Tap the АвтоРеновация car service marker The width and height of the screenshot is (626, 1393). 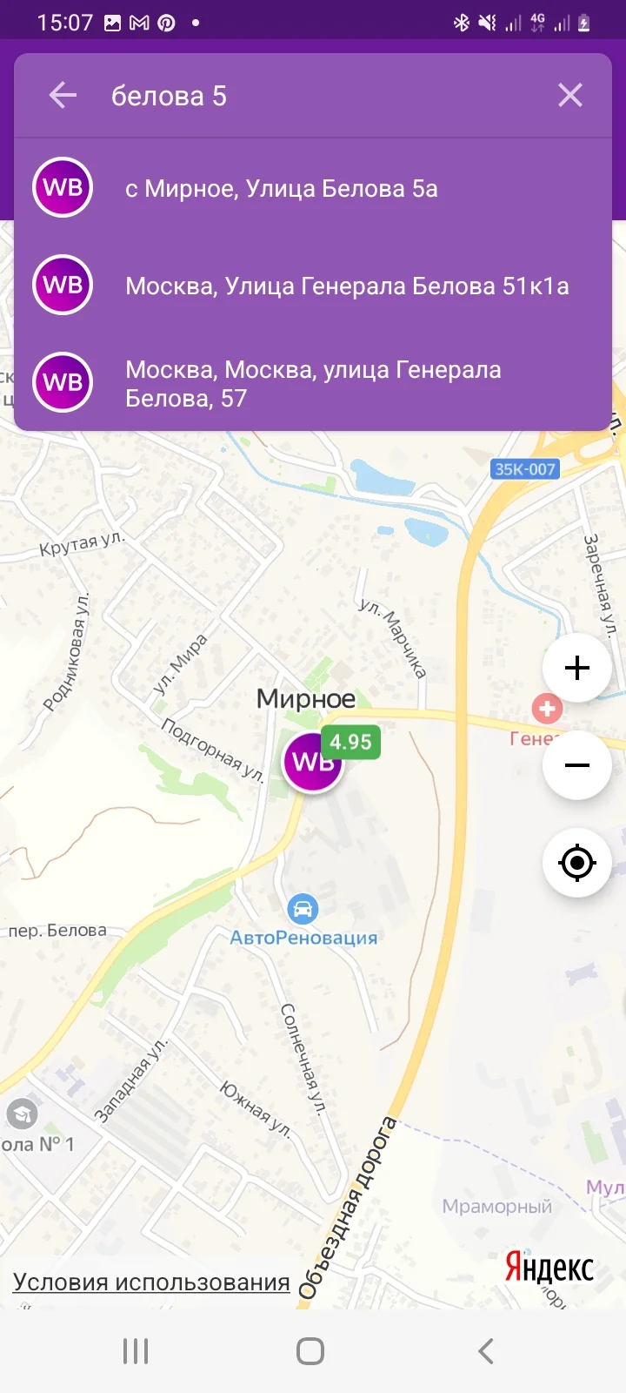point(303,910)
